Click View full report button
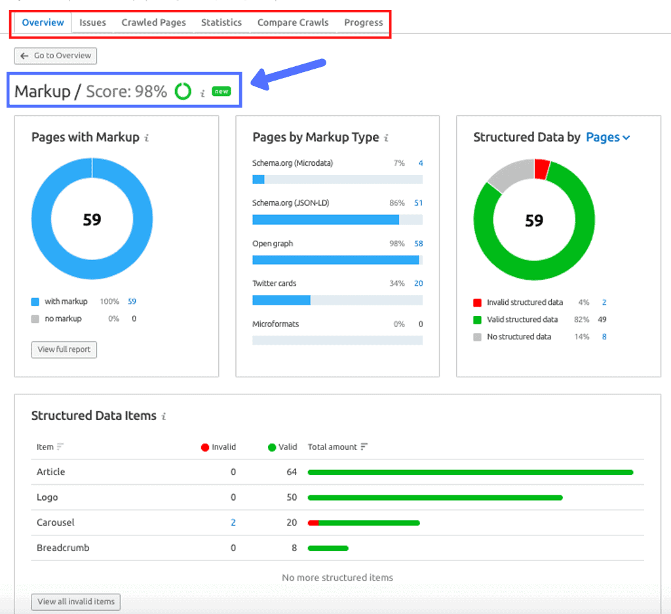Image resolution: width=671 pixels, height=614 pixels. coord(64,349)
